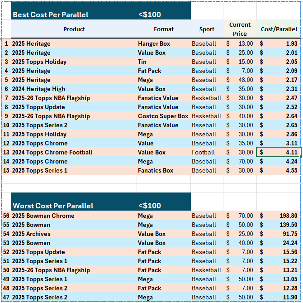Click the '2025 Topps Update' Fanatics Value product cell
Image resolution: width=303 pixels, height=303 pixels.
(x=74, y=107)
